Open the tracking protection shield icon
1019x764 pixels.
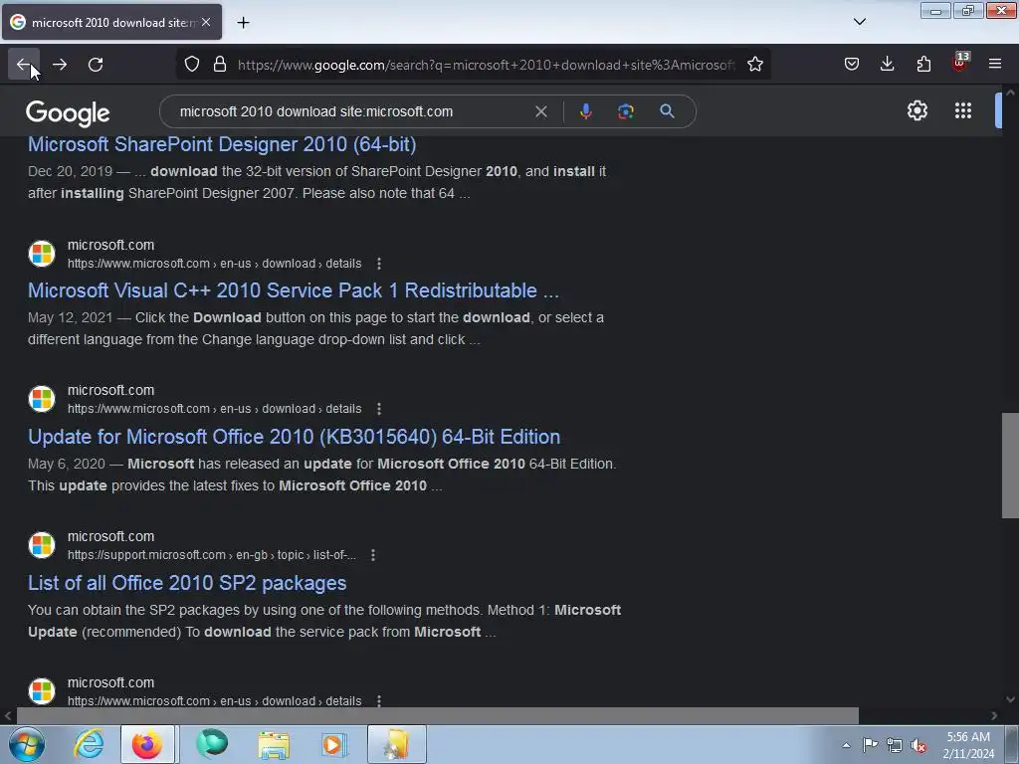coord(192,65)
